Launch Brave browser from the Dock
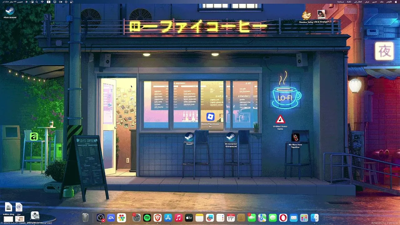Image resolution: width=400 pixels, height=225 pixels. (157, 218)
